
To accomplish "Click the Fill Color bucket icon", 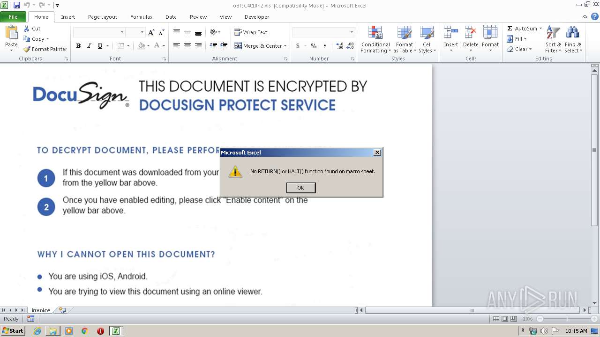I will coord(141,46).
